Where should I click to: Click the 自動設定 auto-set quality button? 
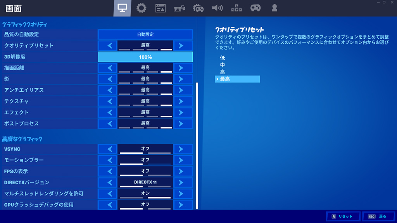[x=145, y=34]
